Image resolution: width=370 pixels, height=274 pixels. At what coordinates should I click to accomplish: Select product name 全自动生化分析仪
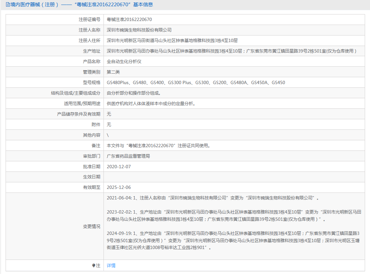pyautogui.click(x=124, y=61)
